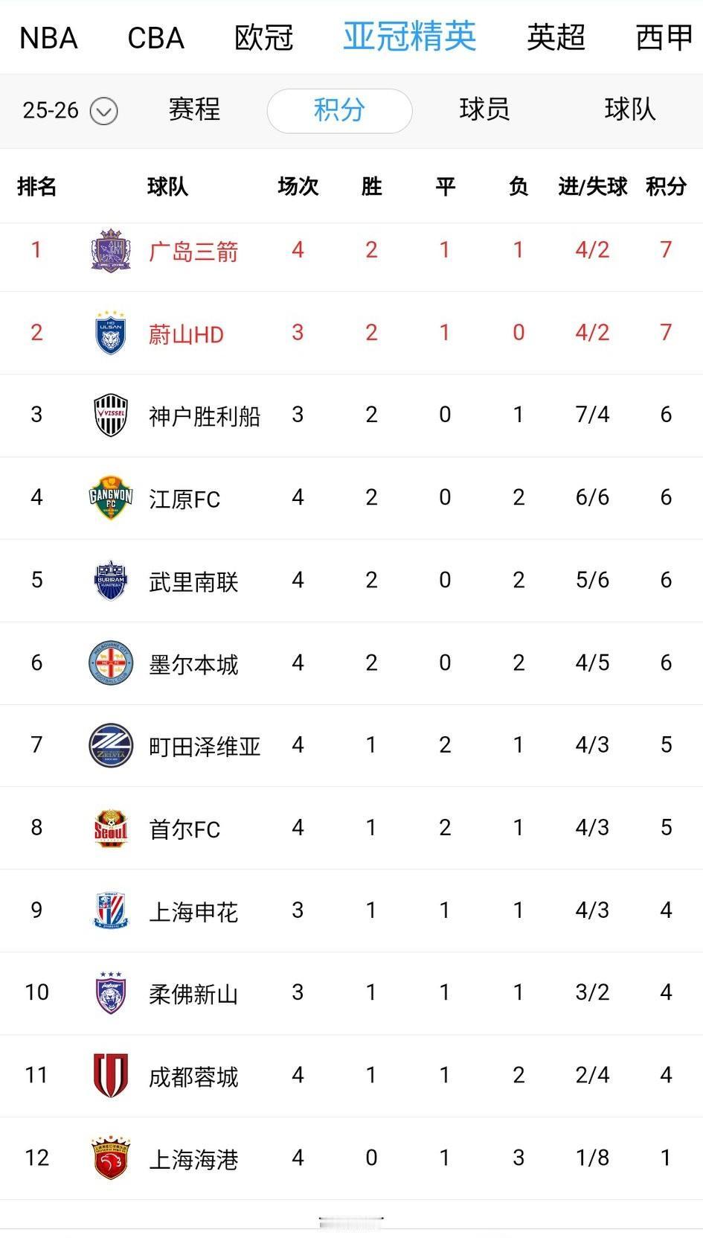Tap the Buriram United crest
The image size is (703, 1238).
111,580
